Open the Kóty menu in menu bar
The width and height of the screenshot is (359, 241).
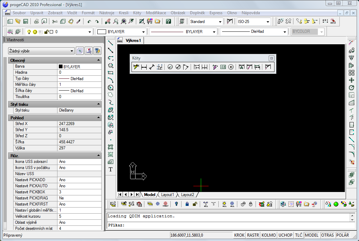pyautogui.click(x=137, y=13)
